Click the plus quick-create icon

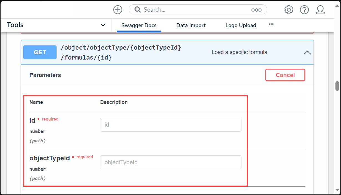click(x=118, y=10)
